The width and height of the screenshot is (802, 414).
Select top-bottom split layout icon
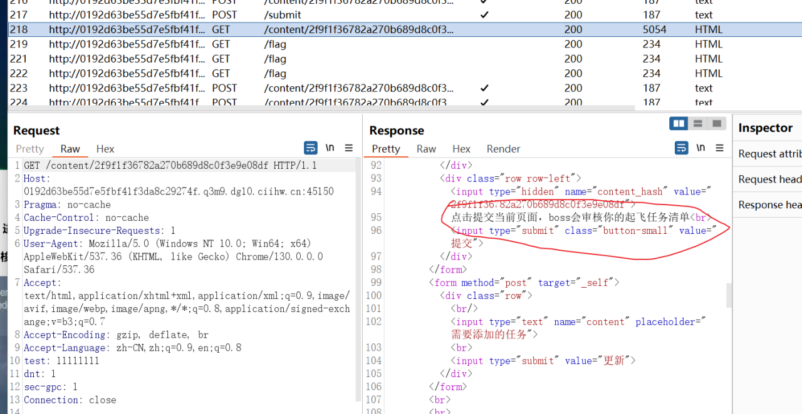point(697,123)
